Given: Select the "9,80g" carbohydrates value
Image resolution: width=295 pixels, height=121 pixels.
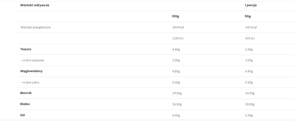Looking at the screenshot, I should click(x=176, y=71).
